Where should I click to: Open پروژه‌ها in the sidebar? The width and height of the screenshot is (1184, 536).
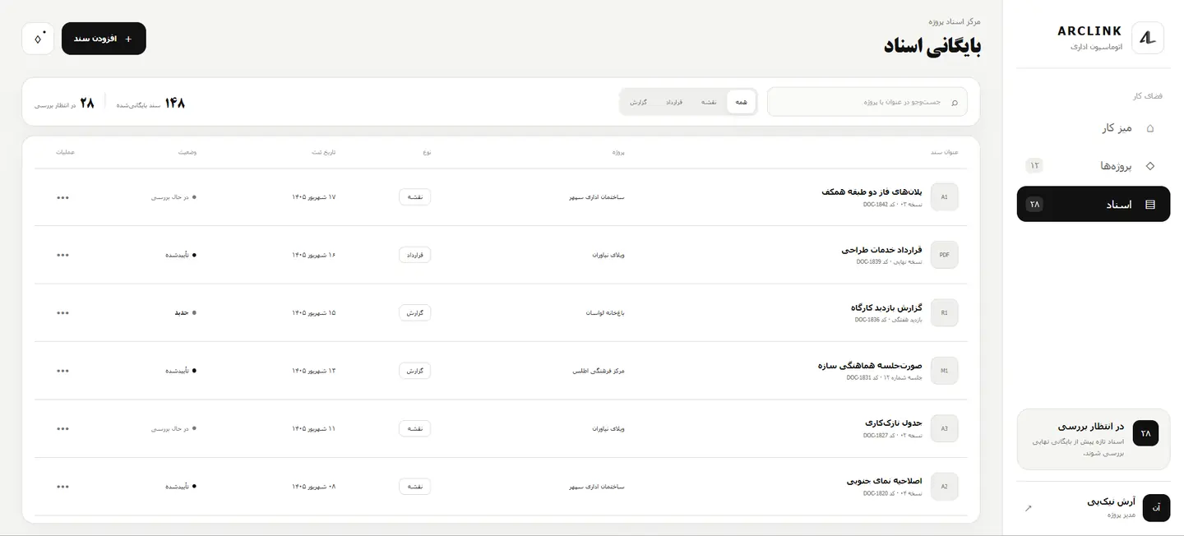(1094, 166)
